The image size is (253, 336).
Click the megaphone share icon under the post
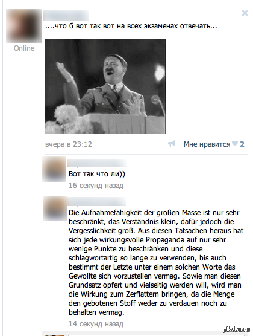coord(171,144)
